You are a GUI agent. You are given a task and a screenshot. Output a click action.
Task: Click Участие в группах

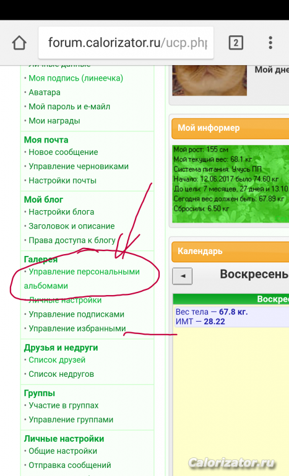coord(63,405)
